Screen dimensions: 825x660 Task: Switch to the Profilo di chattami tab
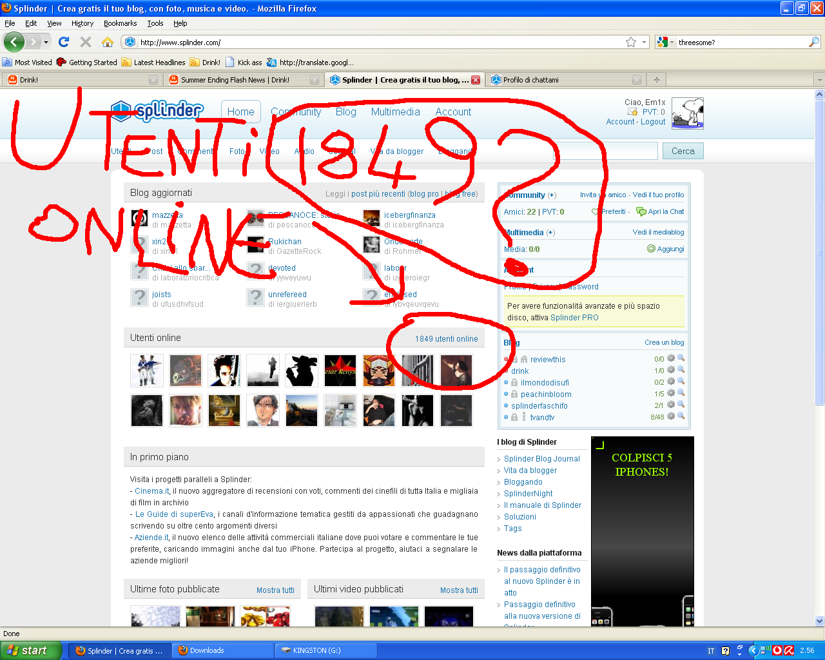point(566,80)
